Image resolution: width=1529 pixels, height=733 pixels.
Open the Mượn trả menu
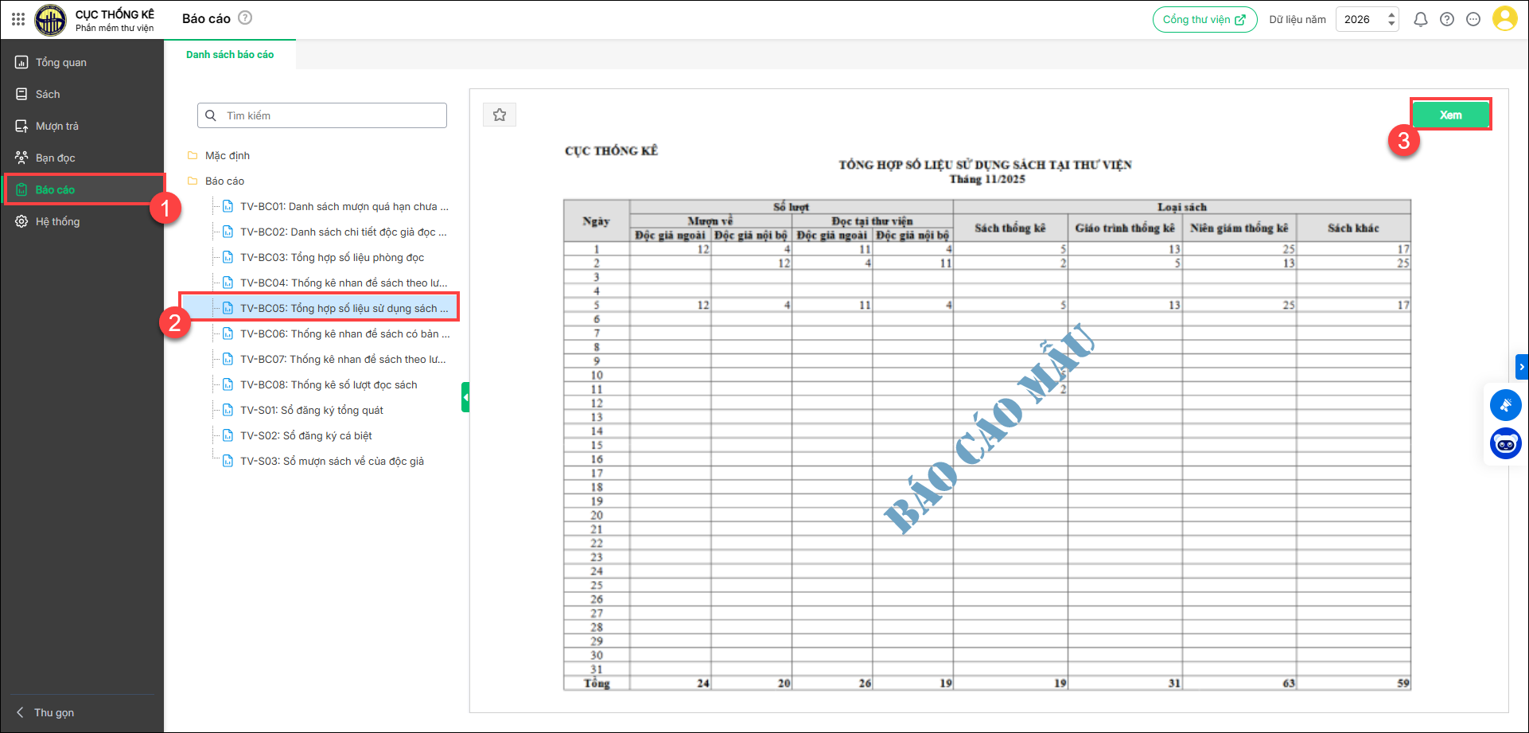pyautogui.click(x=56, y=126)
